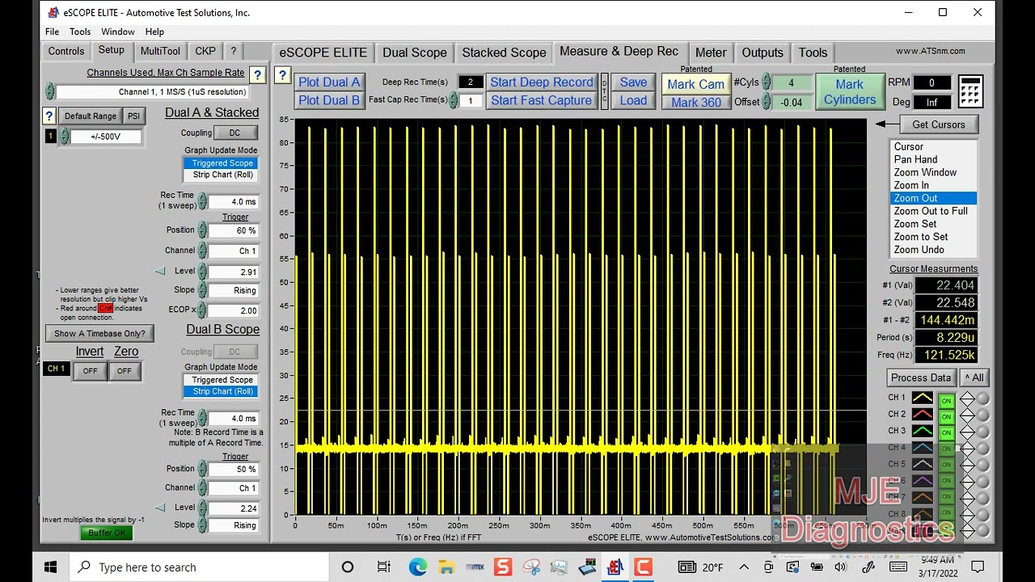Click #Cyls stepper arrows
The width and height of the screenshot is (1035, 582).
(x=767, y=82)
